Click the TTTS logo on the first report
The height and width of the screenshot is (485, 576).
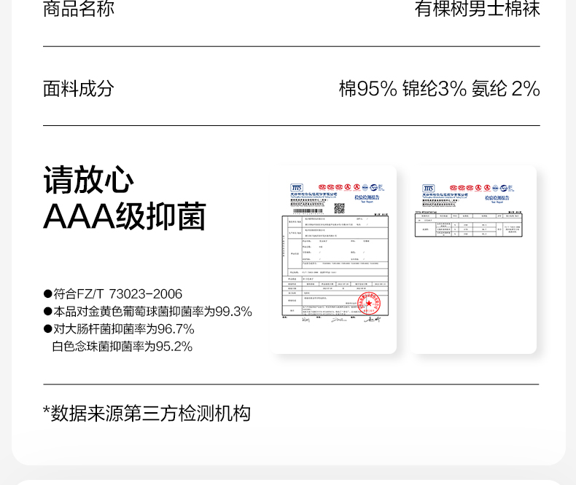coord(295,188)
